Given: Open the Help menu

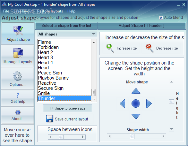Looking at the screenshot, I should 71,11.
